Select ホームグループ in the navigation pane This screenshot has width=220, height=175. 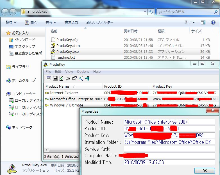click(21, 80)
